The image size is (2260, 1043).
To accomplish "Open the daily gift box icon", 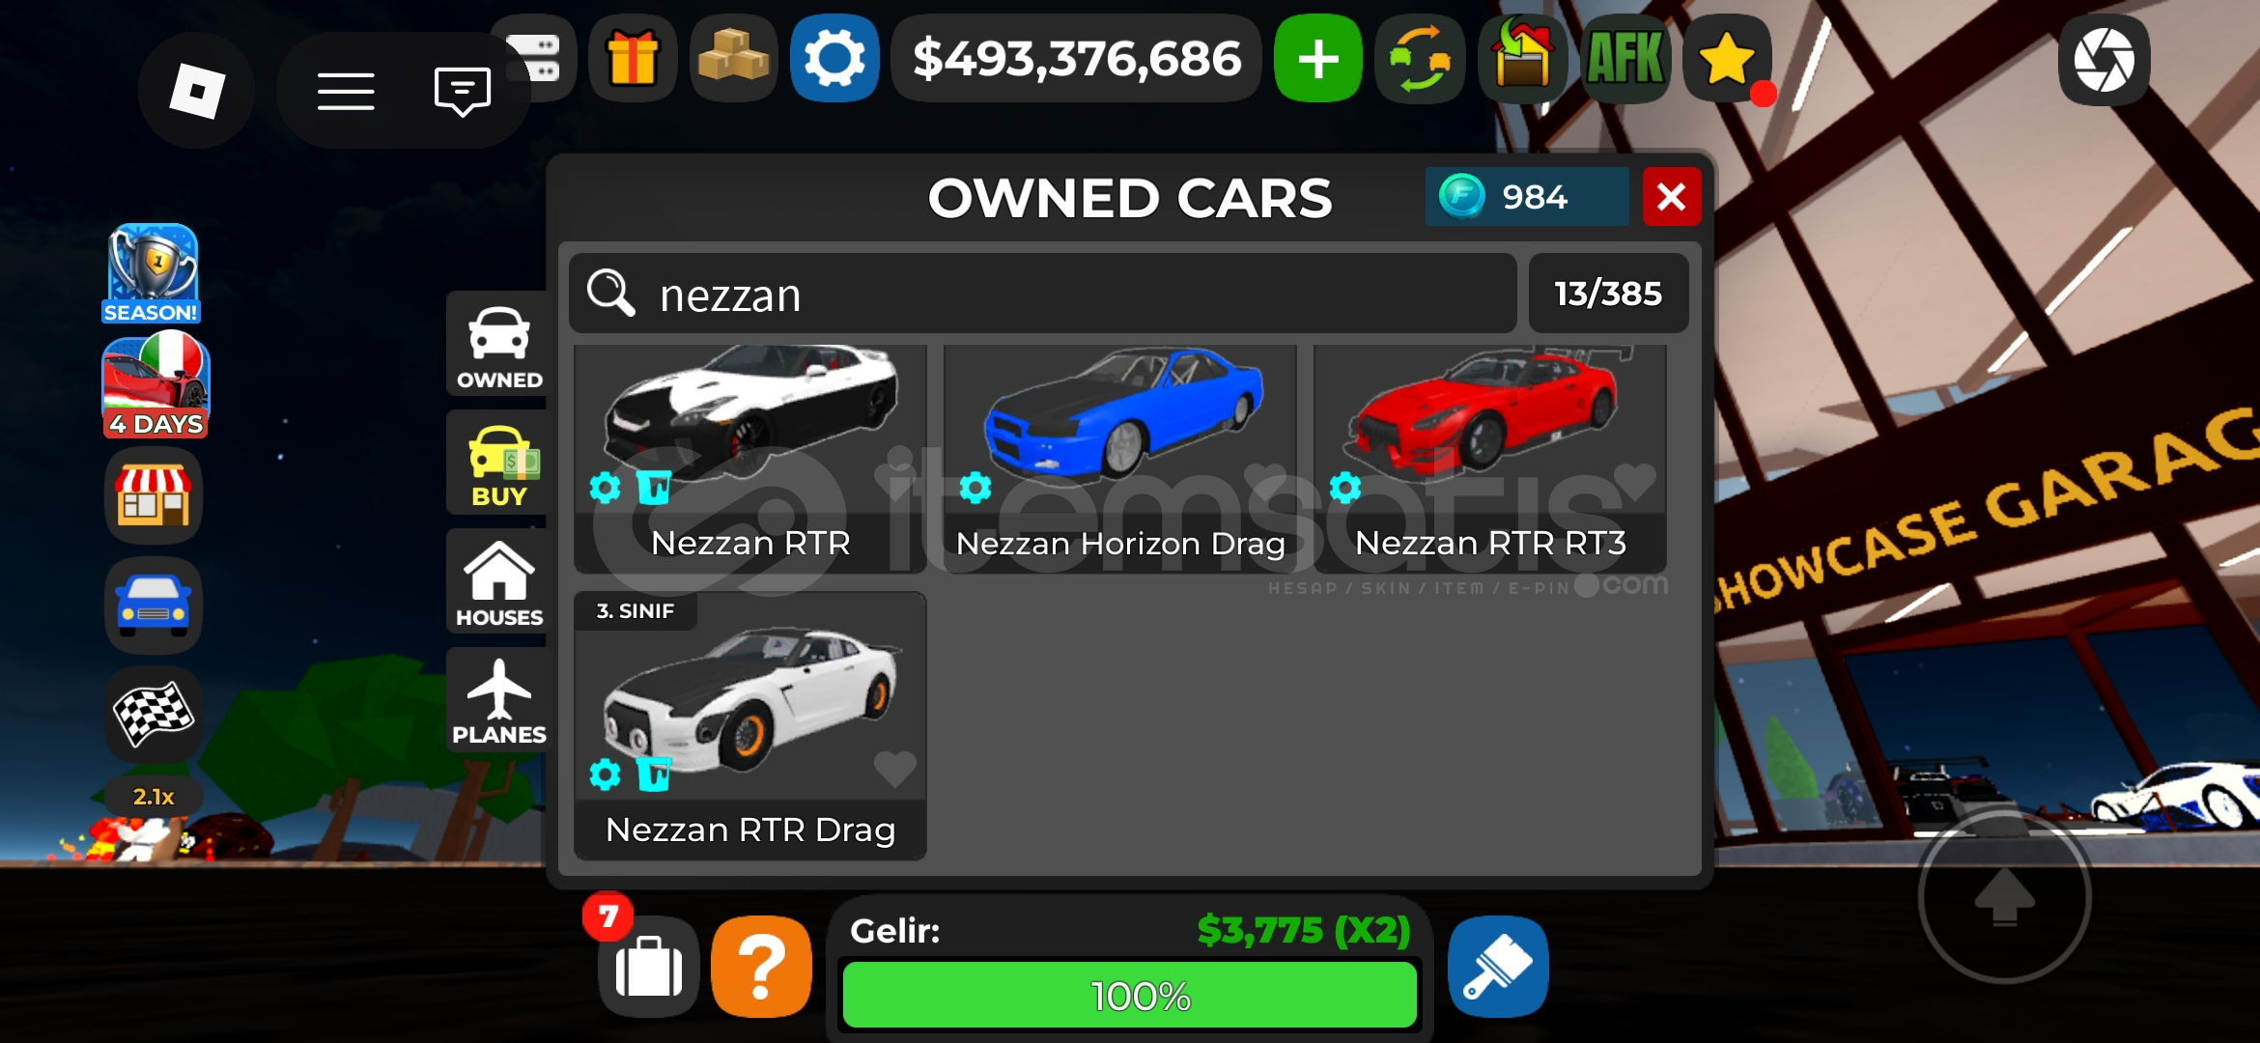I will coord(633,58).
